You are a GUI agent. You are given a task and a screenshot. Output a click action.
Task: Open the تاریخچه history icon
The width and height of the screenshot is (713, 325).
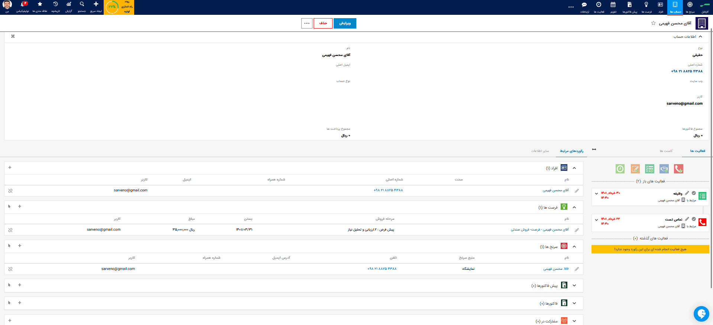tap(55, 7)
